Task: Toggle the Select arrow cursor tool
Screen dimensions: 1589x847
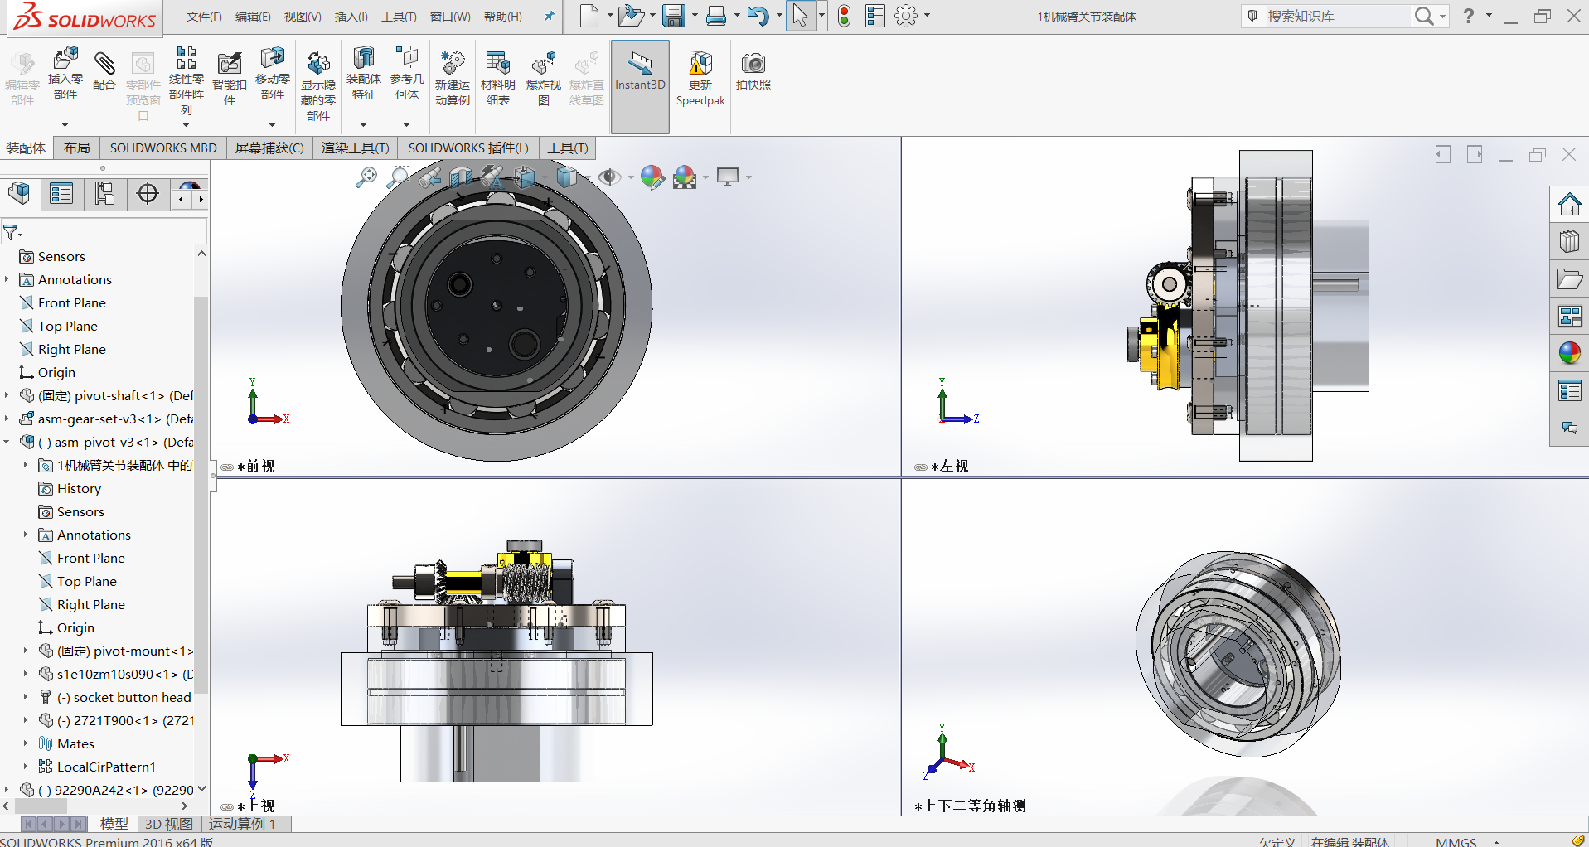Action: point(799,16)
